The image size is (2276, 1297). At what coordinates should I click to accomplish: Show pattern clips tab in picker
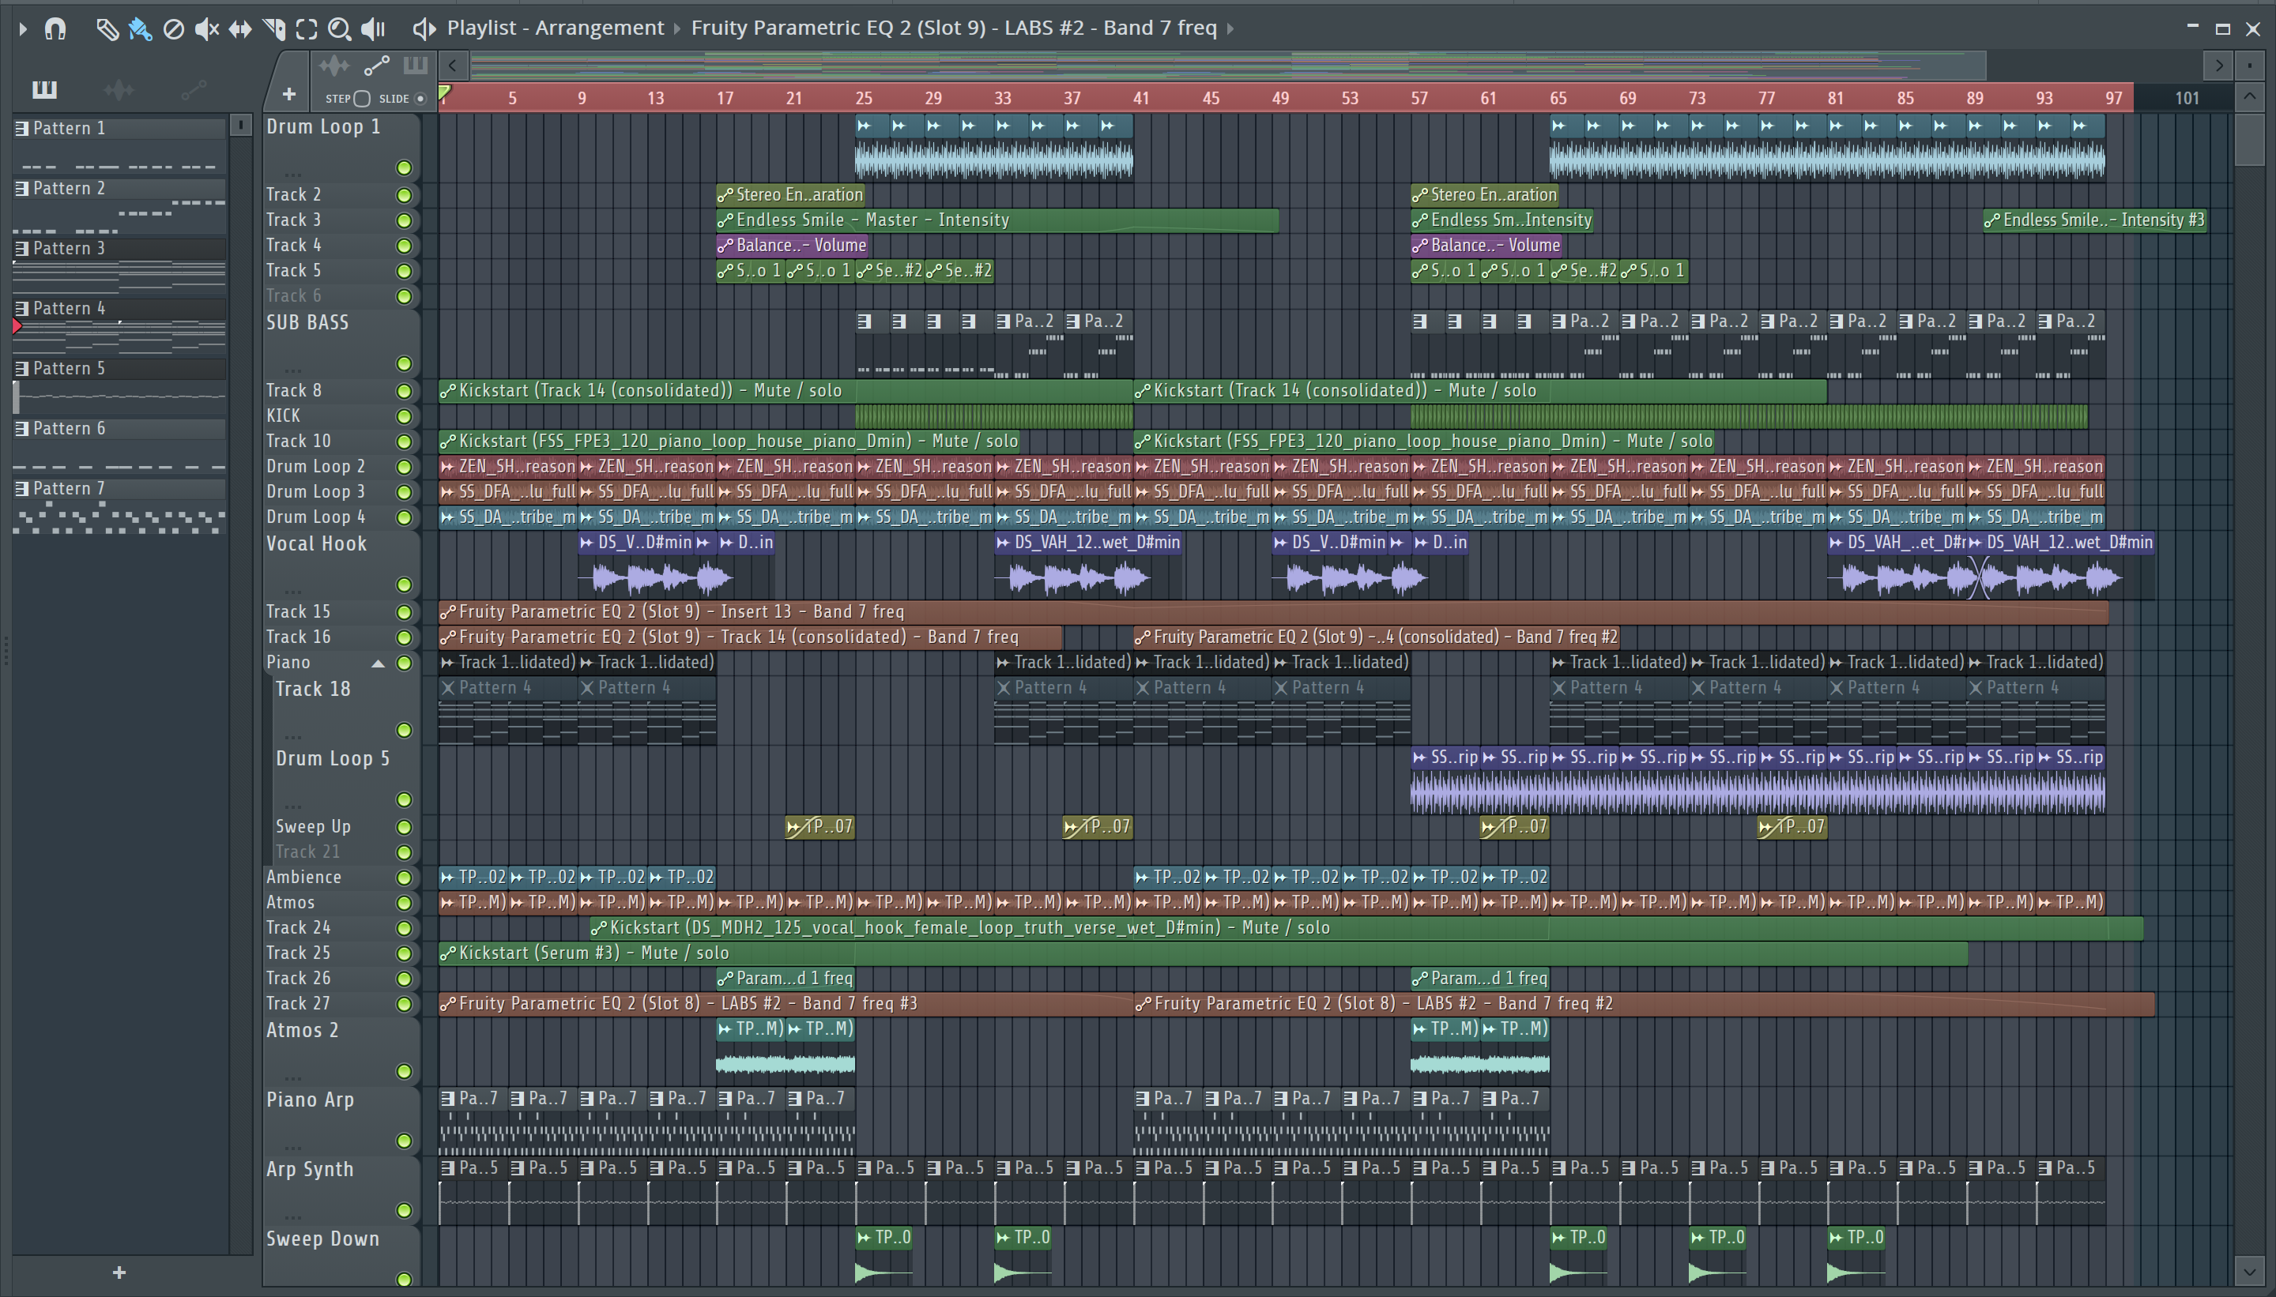click(x=44, y=89)
